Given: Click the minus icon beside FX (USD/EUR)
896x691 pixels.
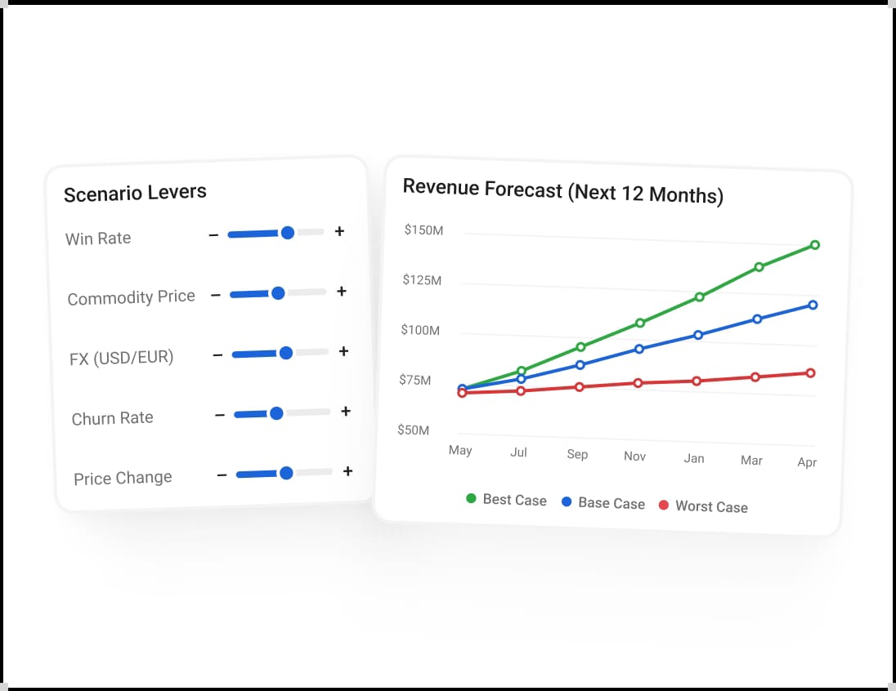Looking at the screenshot, I should tap(217, 355).
